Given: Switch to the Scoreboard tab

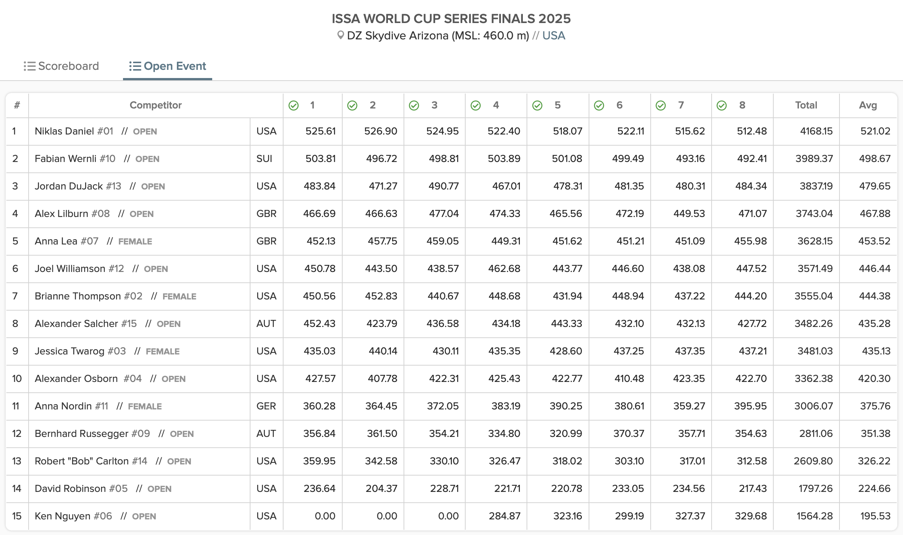Looking at the screenshot, I should [x=68, y=66].
